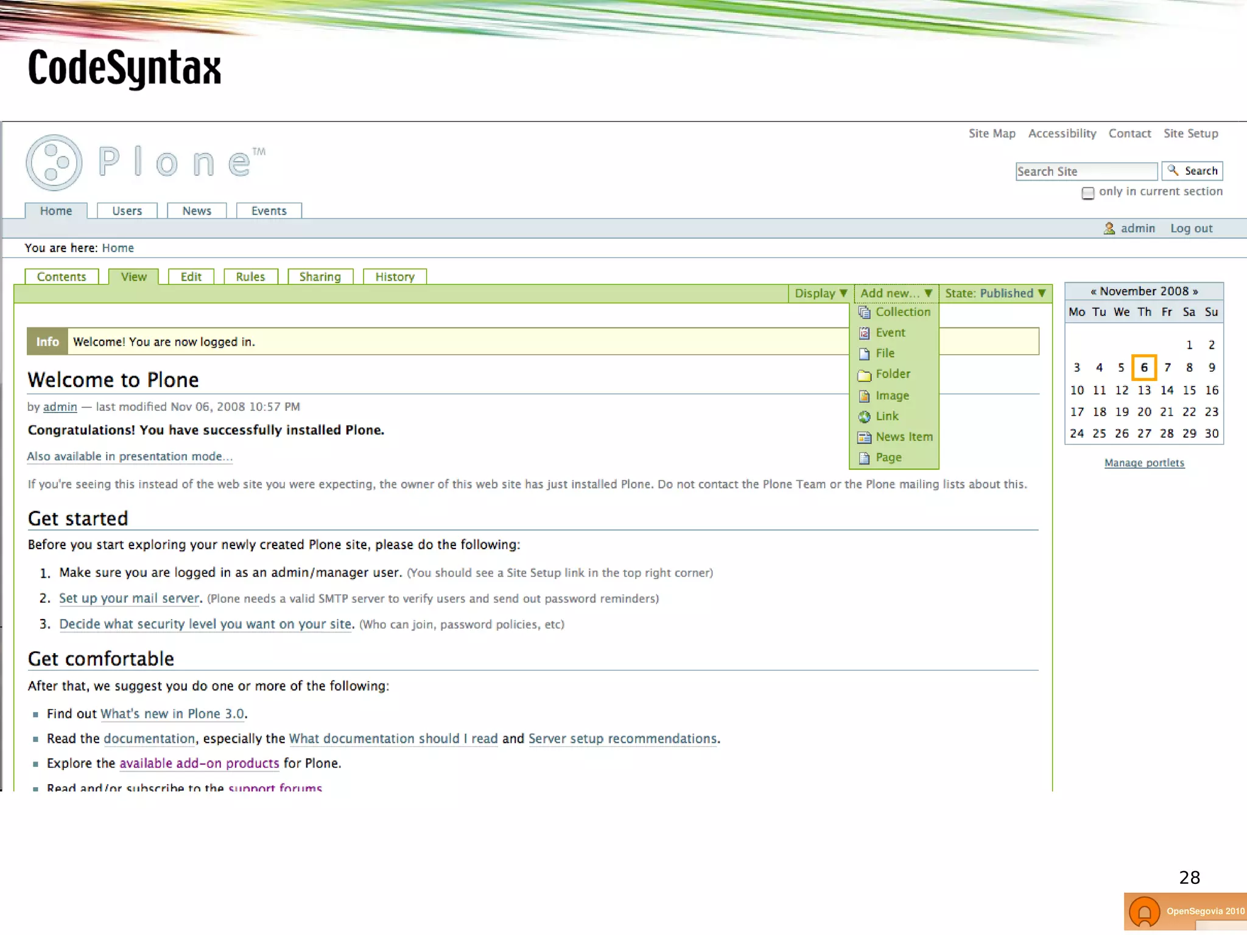Viewport: 1247px width, 935px height.
Task: Select Page from the Add new menu
Action: click(x=888, y=458)
